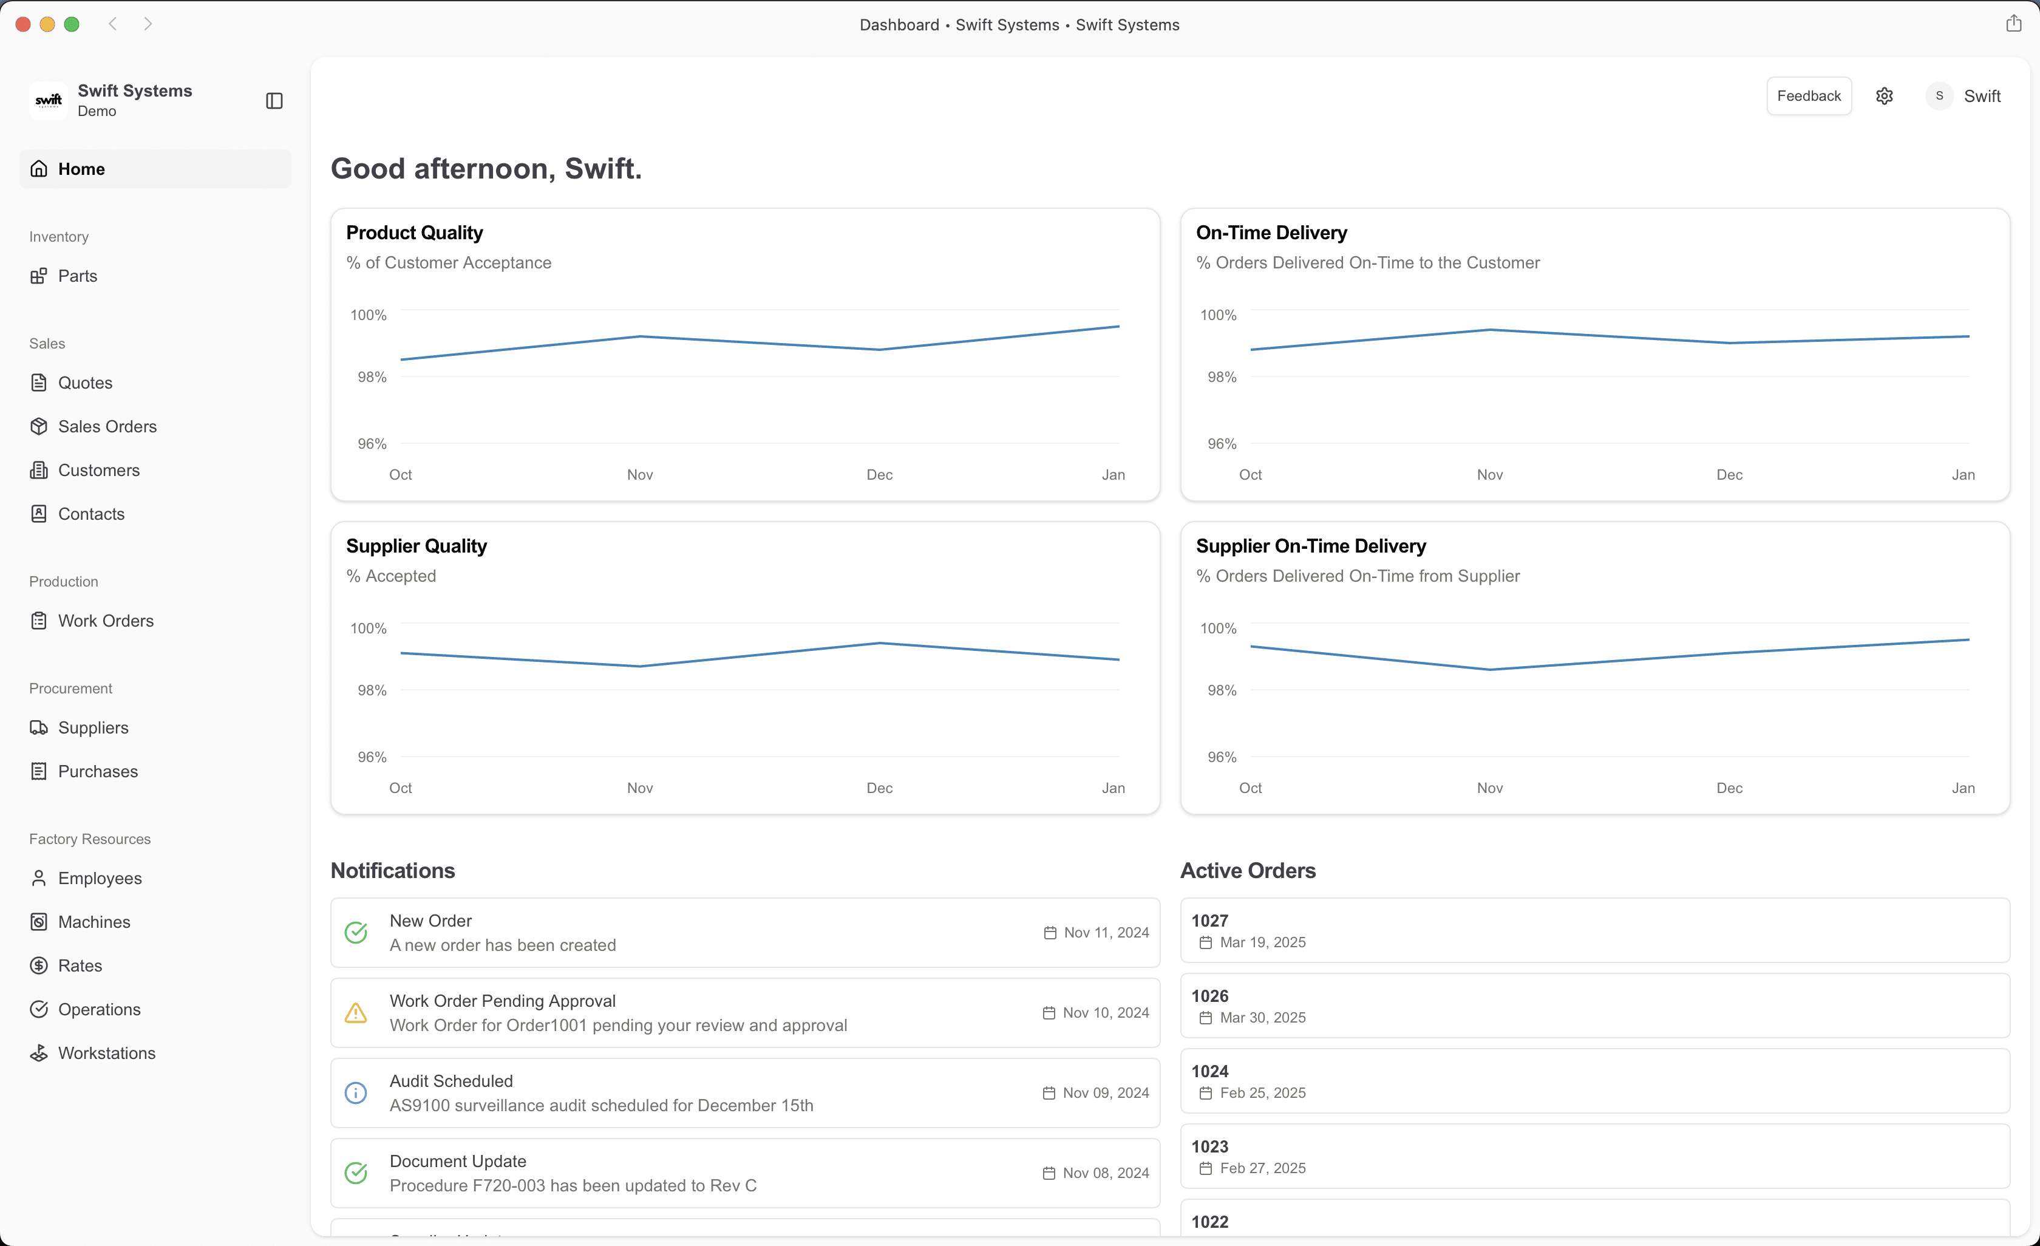Click the Product Quality chart line

[x=759, y=342]
